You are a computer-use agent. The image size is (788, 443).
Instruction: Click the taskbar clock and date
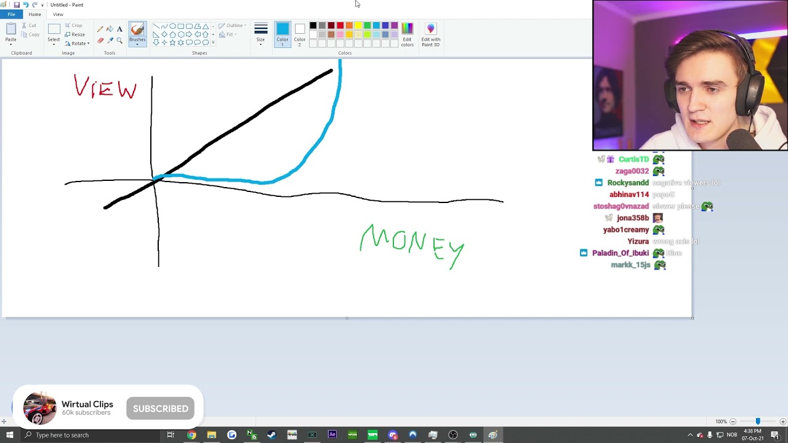[752, 435]
